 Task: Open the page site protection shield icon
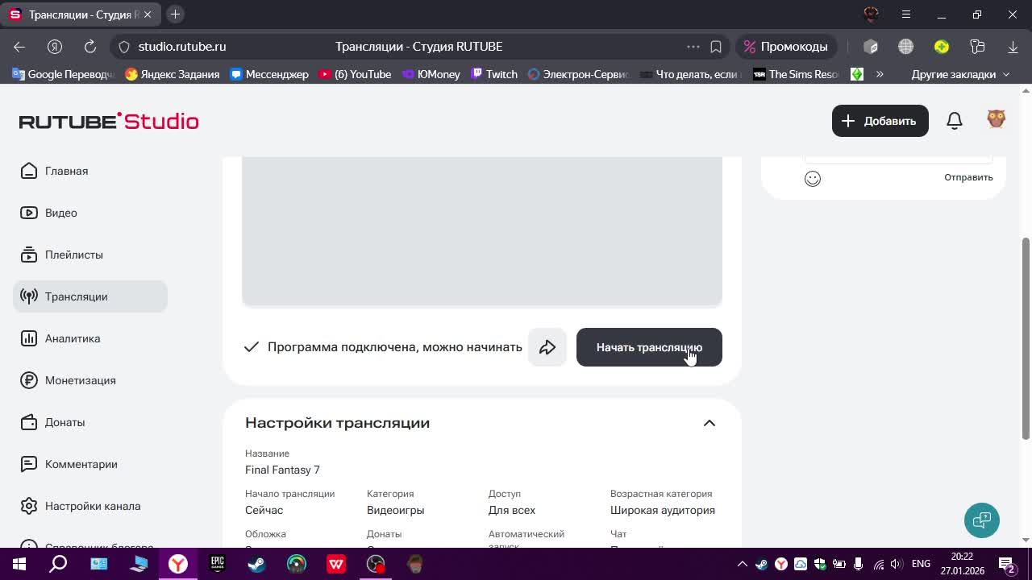pos(124,47)
